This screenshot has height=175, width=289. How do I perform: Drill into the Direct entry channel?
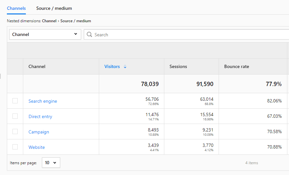40,116
